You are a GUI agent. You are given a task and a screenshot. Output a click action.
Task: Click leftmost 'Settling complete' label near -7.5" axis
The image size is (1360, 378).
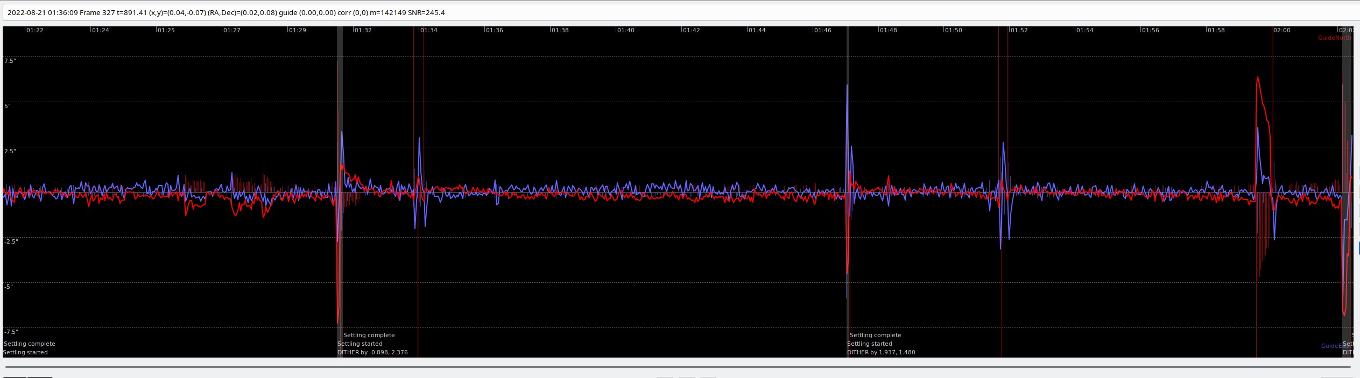point(30,344)
